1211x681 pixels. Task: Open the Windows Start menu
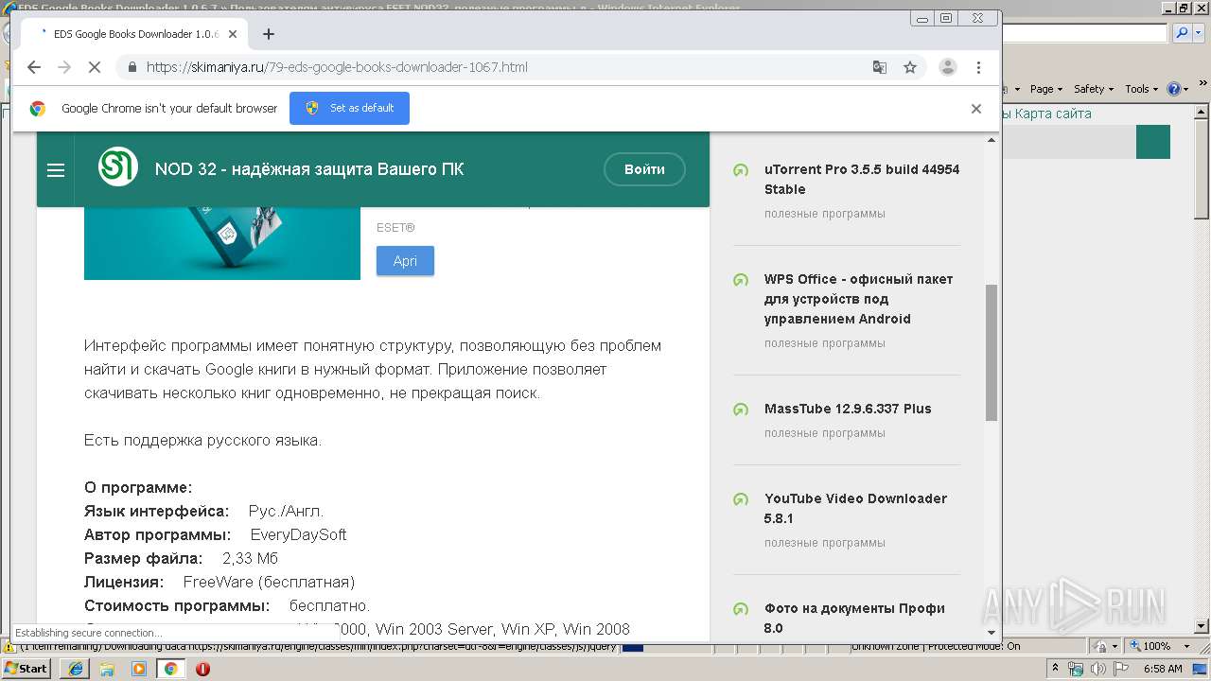point(26,669)
